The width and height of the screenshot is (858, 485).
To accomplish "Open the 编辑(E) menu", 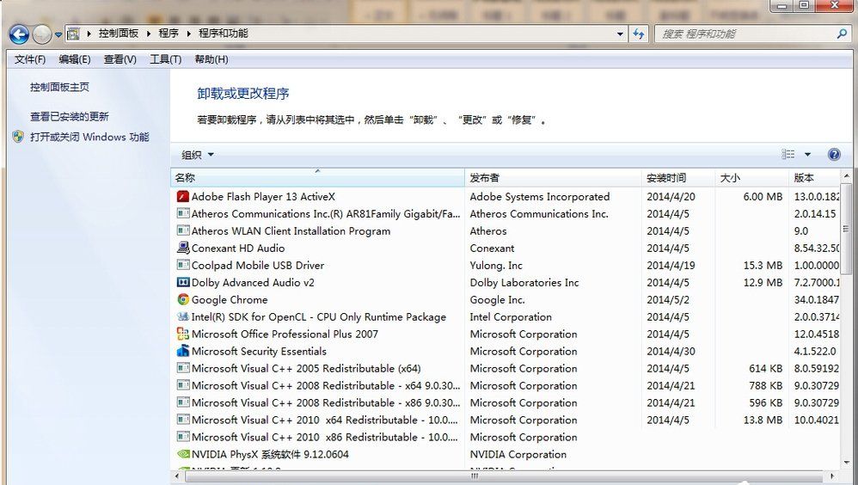I will click(x=75, y=59).
